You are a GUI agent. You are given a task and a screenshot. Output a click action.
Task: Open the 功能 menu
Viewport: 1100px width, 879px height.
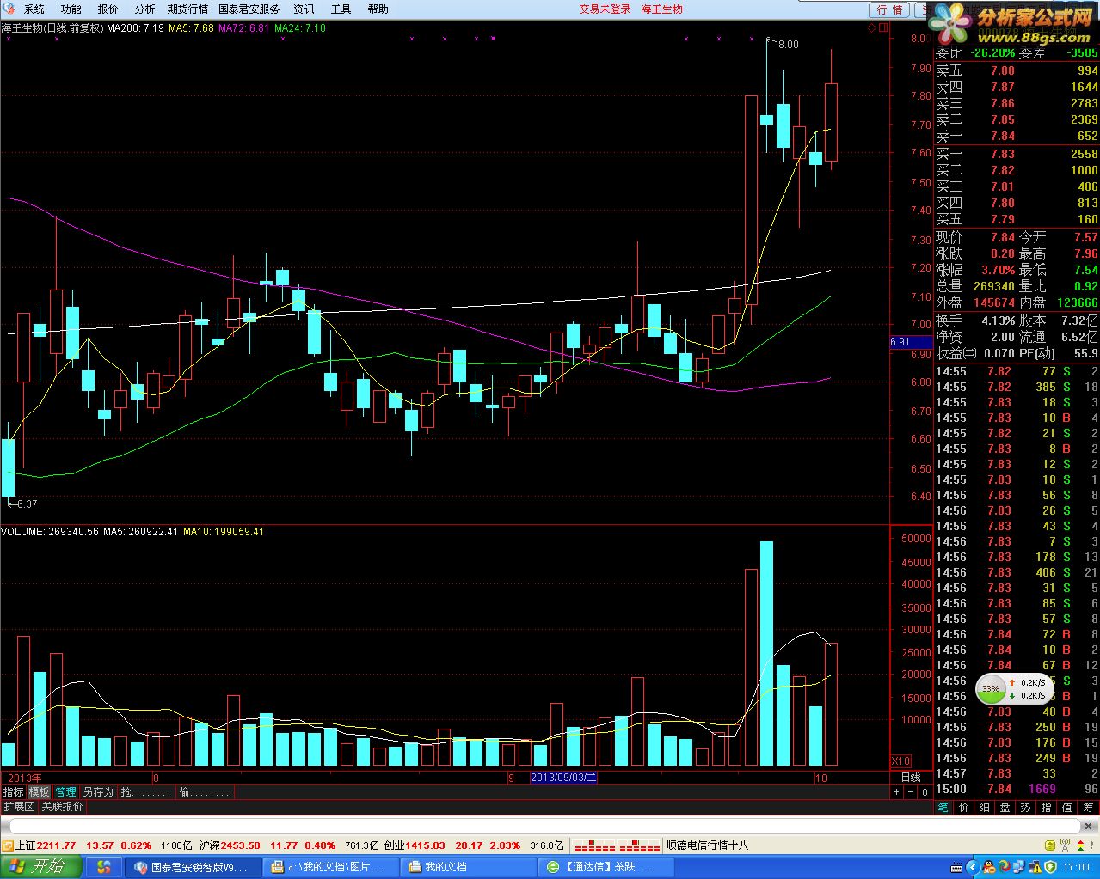tap(71, 9)
